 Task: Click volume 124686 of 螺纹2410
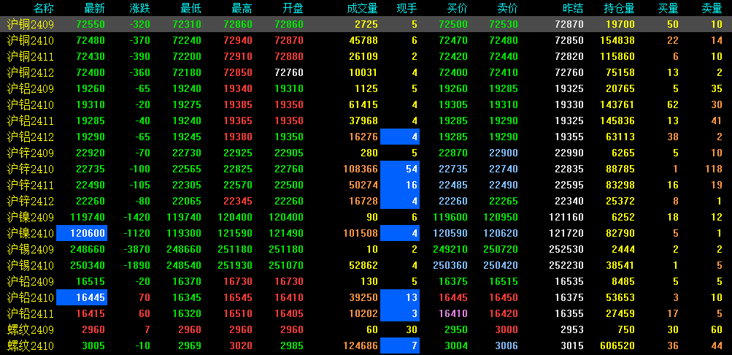361,346
